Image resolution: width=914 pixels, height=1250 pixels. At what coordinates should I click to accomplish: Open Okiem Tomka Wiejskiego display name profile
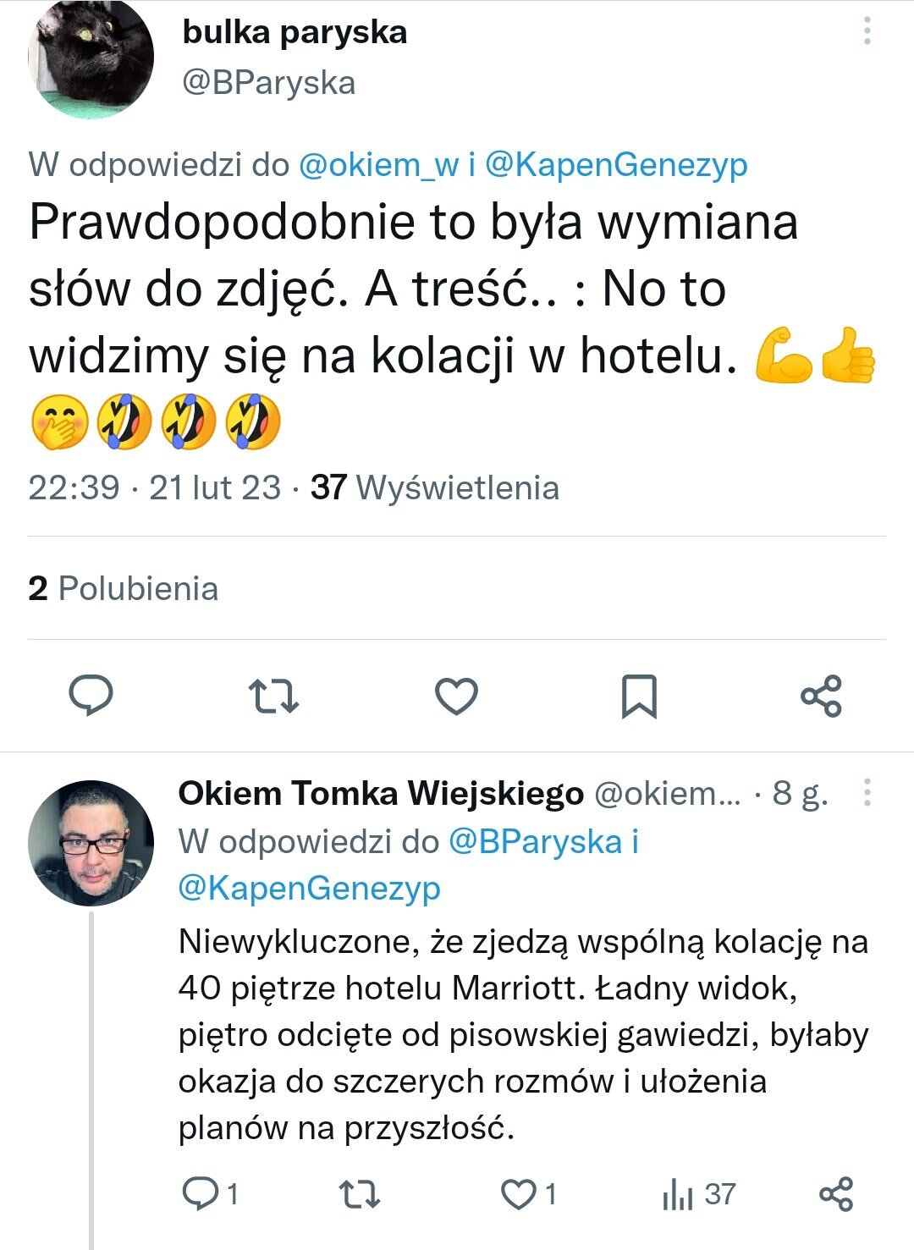pos(381,793)
